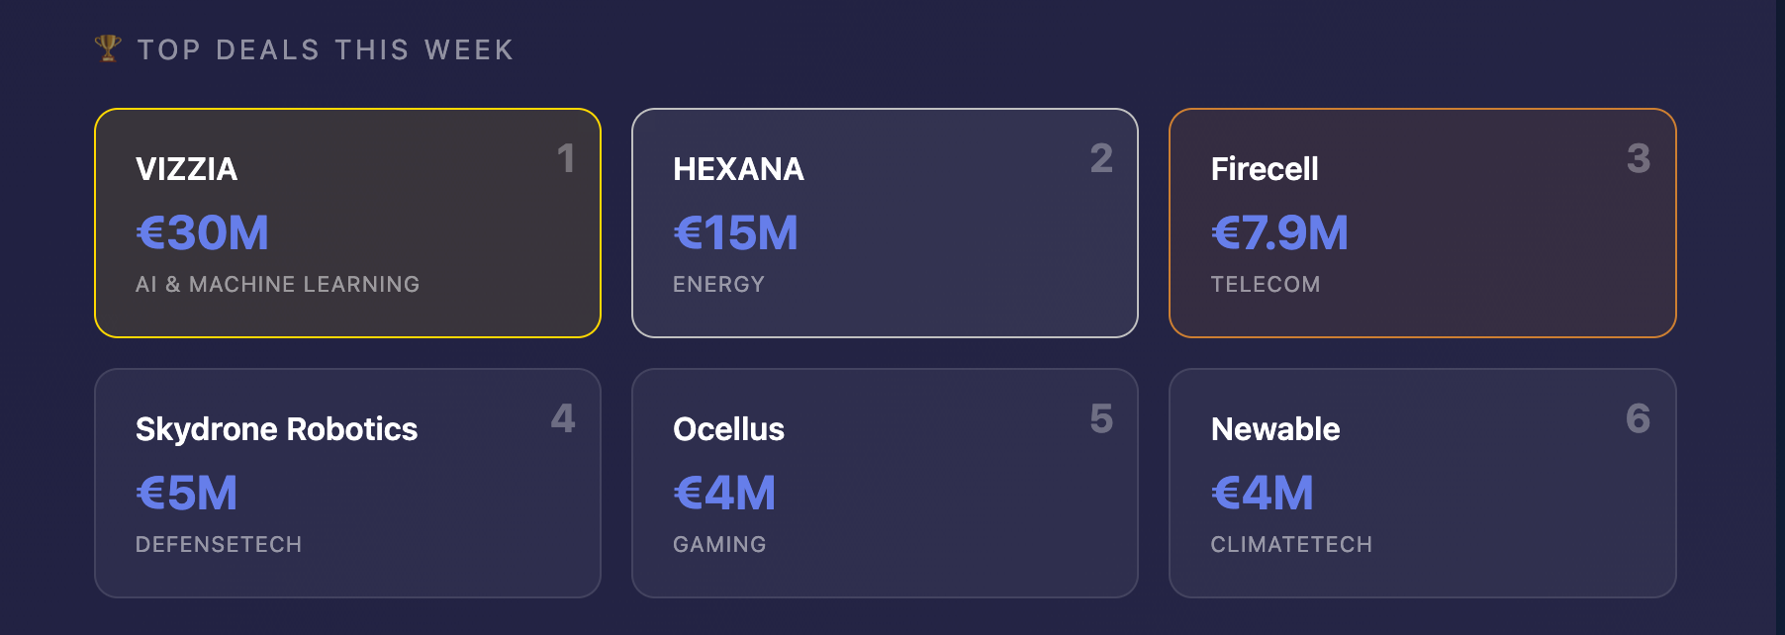Click the €30M amount on VIZZIA
Screen dimensions: 1785x635
202,233
